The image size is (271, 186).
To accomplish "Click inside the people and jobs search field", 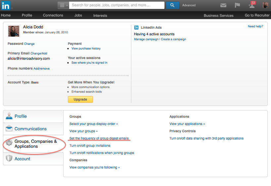I will click(117, 5).
